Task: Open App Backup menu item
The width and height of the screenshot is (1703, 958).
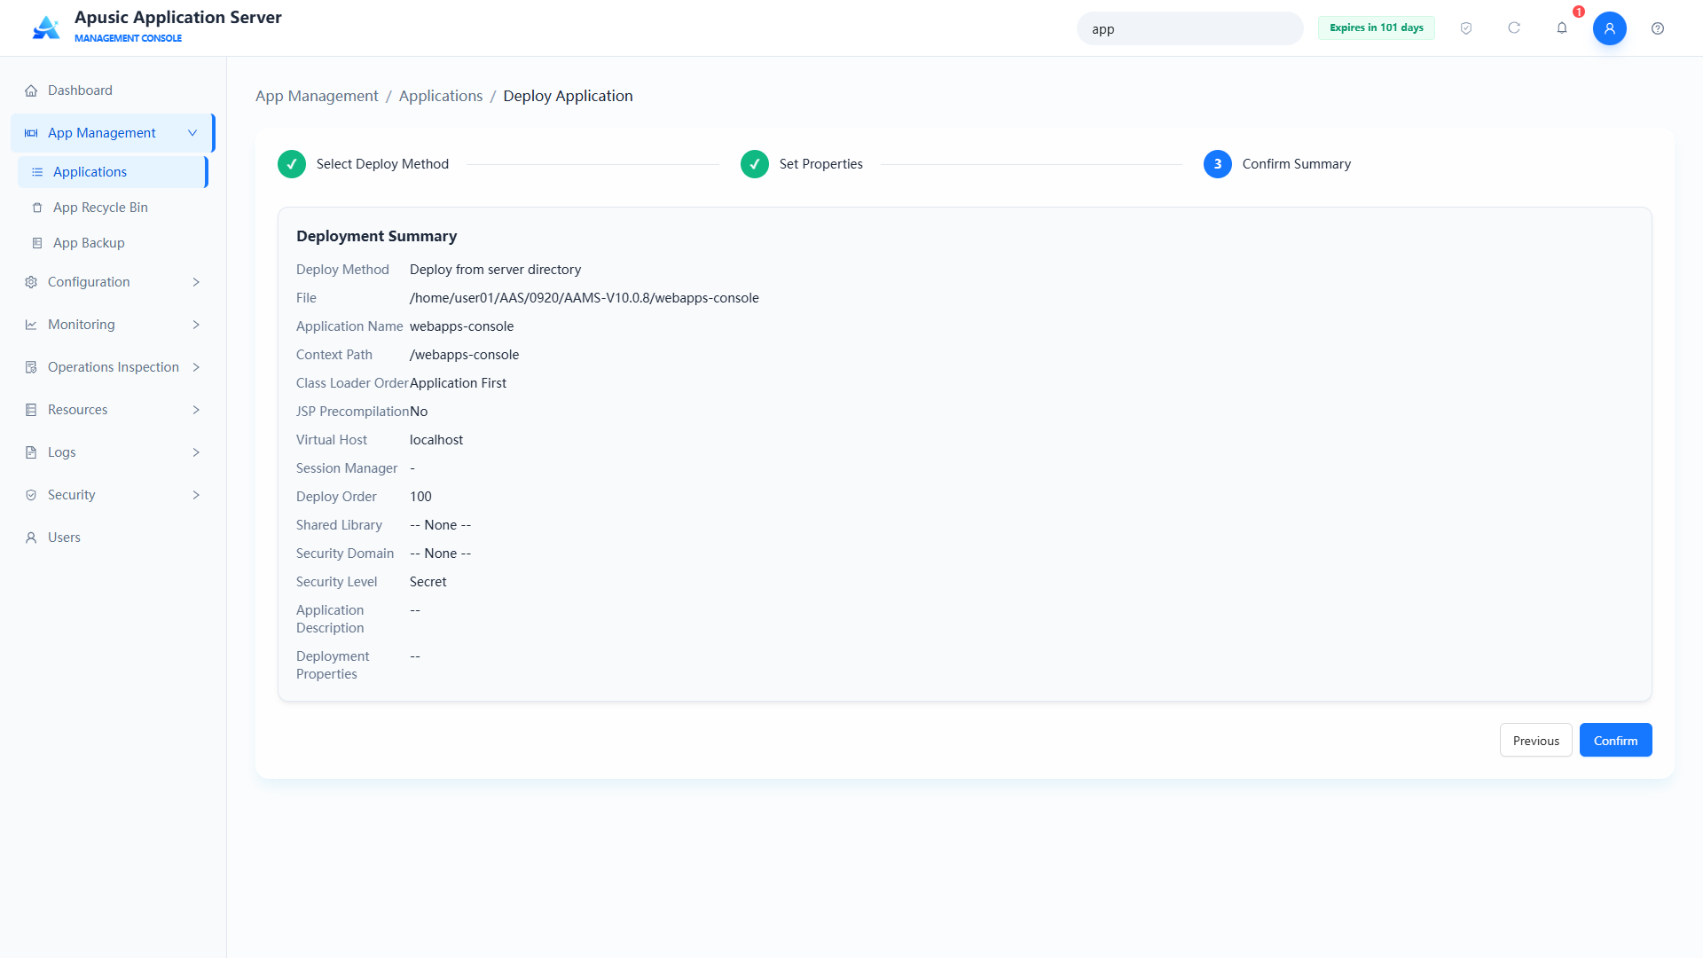Action: tap(113, 243)
